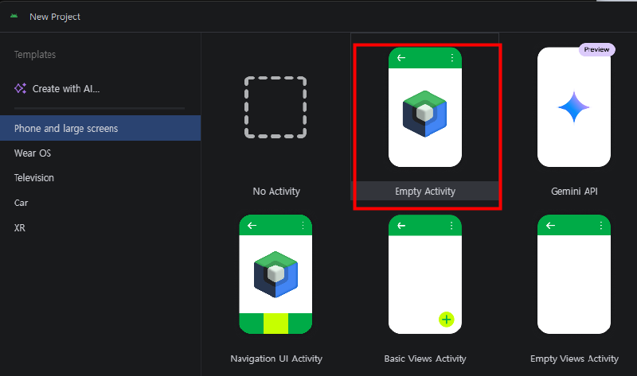Click the Empty Activity label text
The image size is (637, 376).
tap(425, 192)
